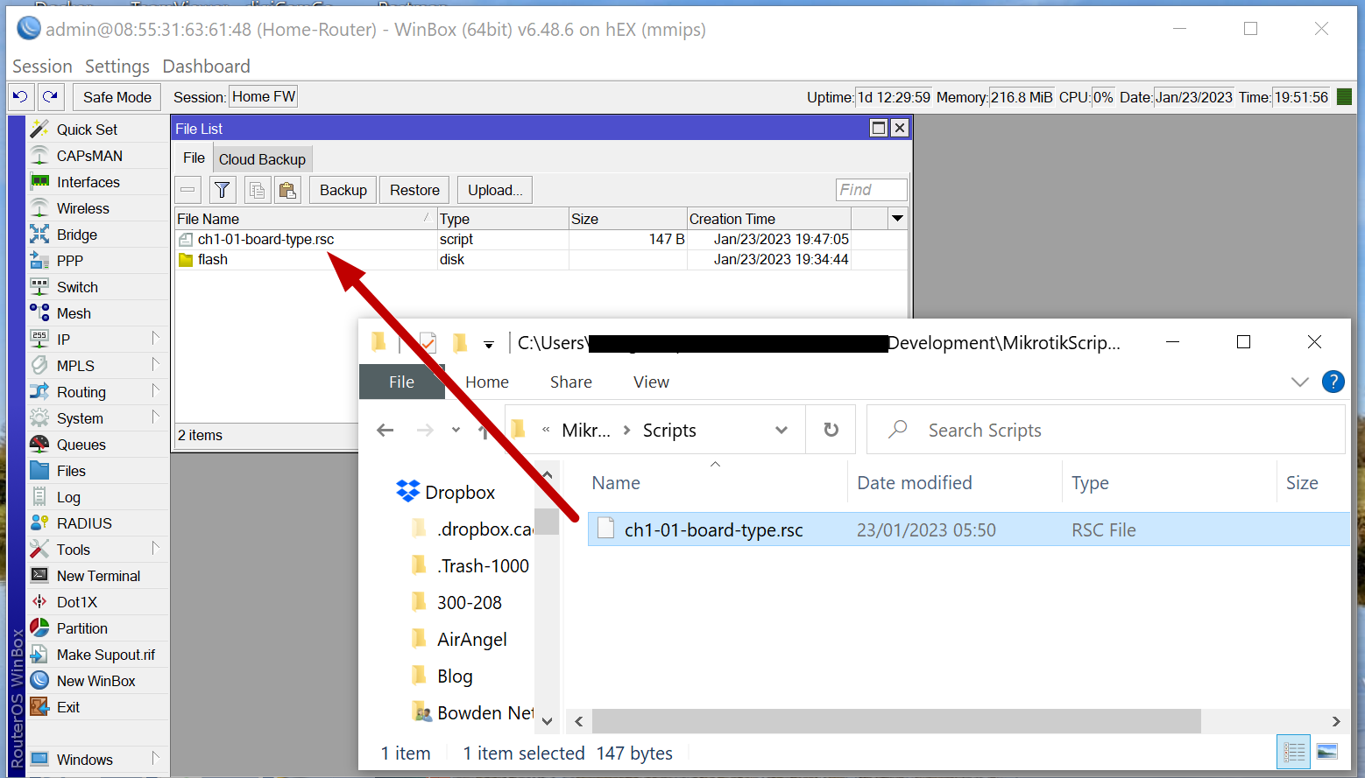Expand the Explorer ribbon chevron
The width and height of the screenshot is (1365, 778).
[1300, 382]
